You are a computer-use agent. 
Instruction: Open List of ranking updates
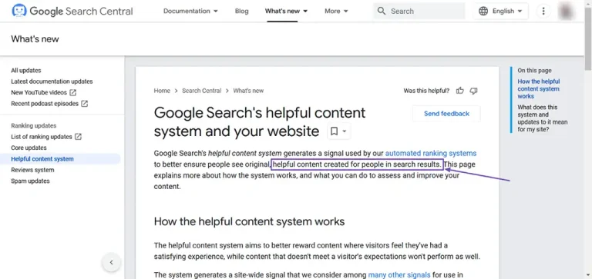(42, 137)
